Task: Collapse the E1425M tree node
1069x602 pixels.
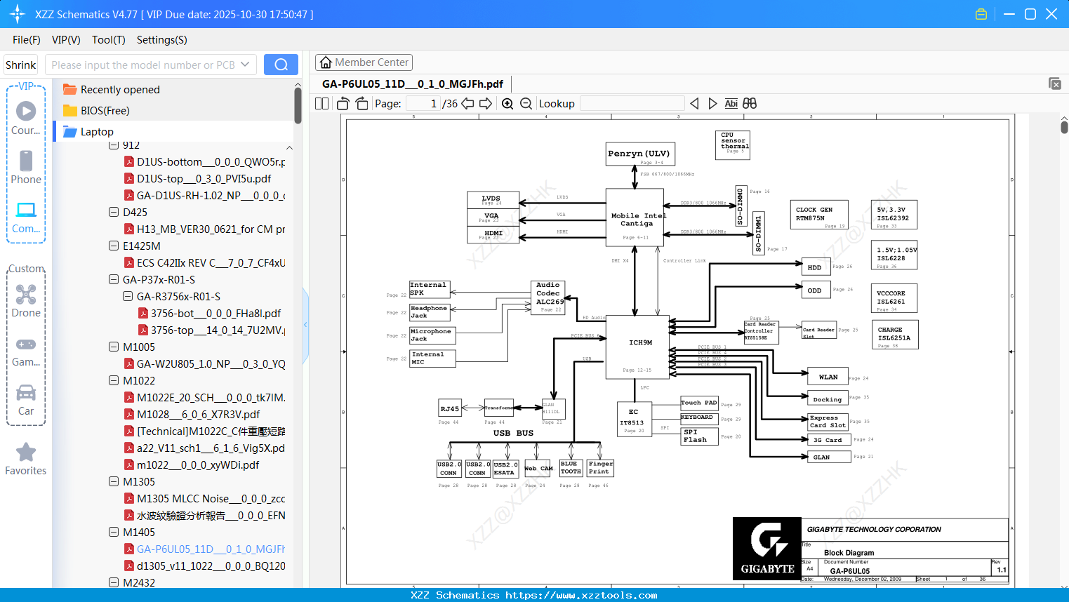Action: [114, 246]
